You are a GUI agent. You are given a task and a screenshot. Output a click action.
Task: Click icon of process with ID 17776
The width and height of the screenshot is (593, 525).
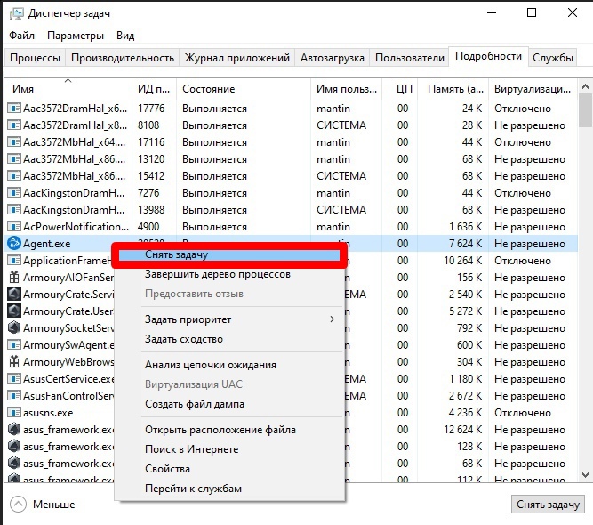14,109
